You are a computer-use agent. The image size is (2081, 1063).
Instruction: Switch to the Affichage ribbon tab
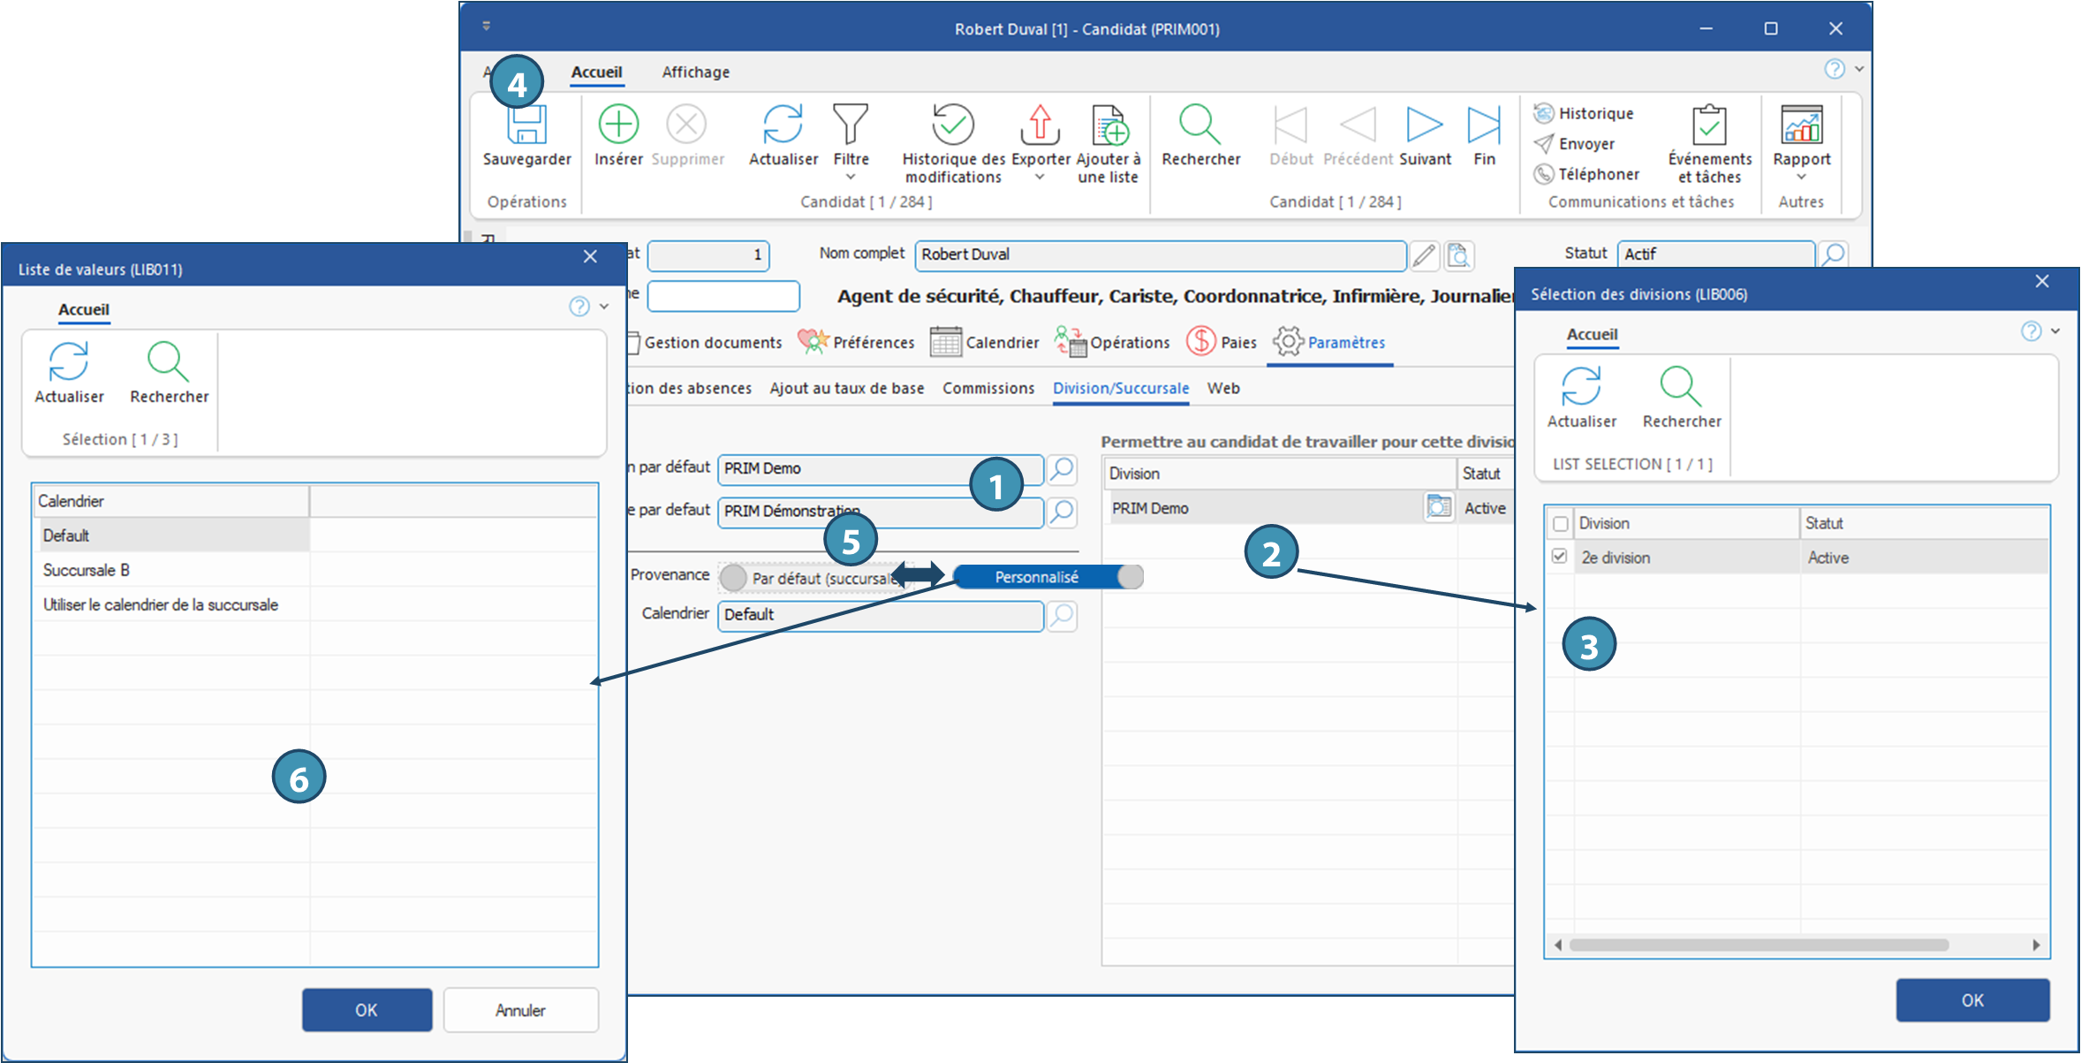(x=695, y=72)
